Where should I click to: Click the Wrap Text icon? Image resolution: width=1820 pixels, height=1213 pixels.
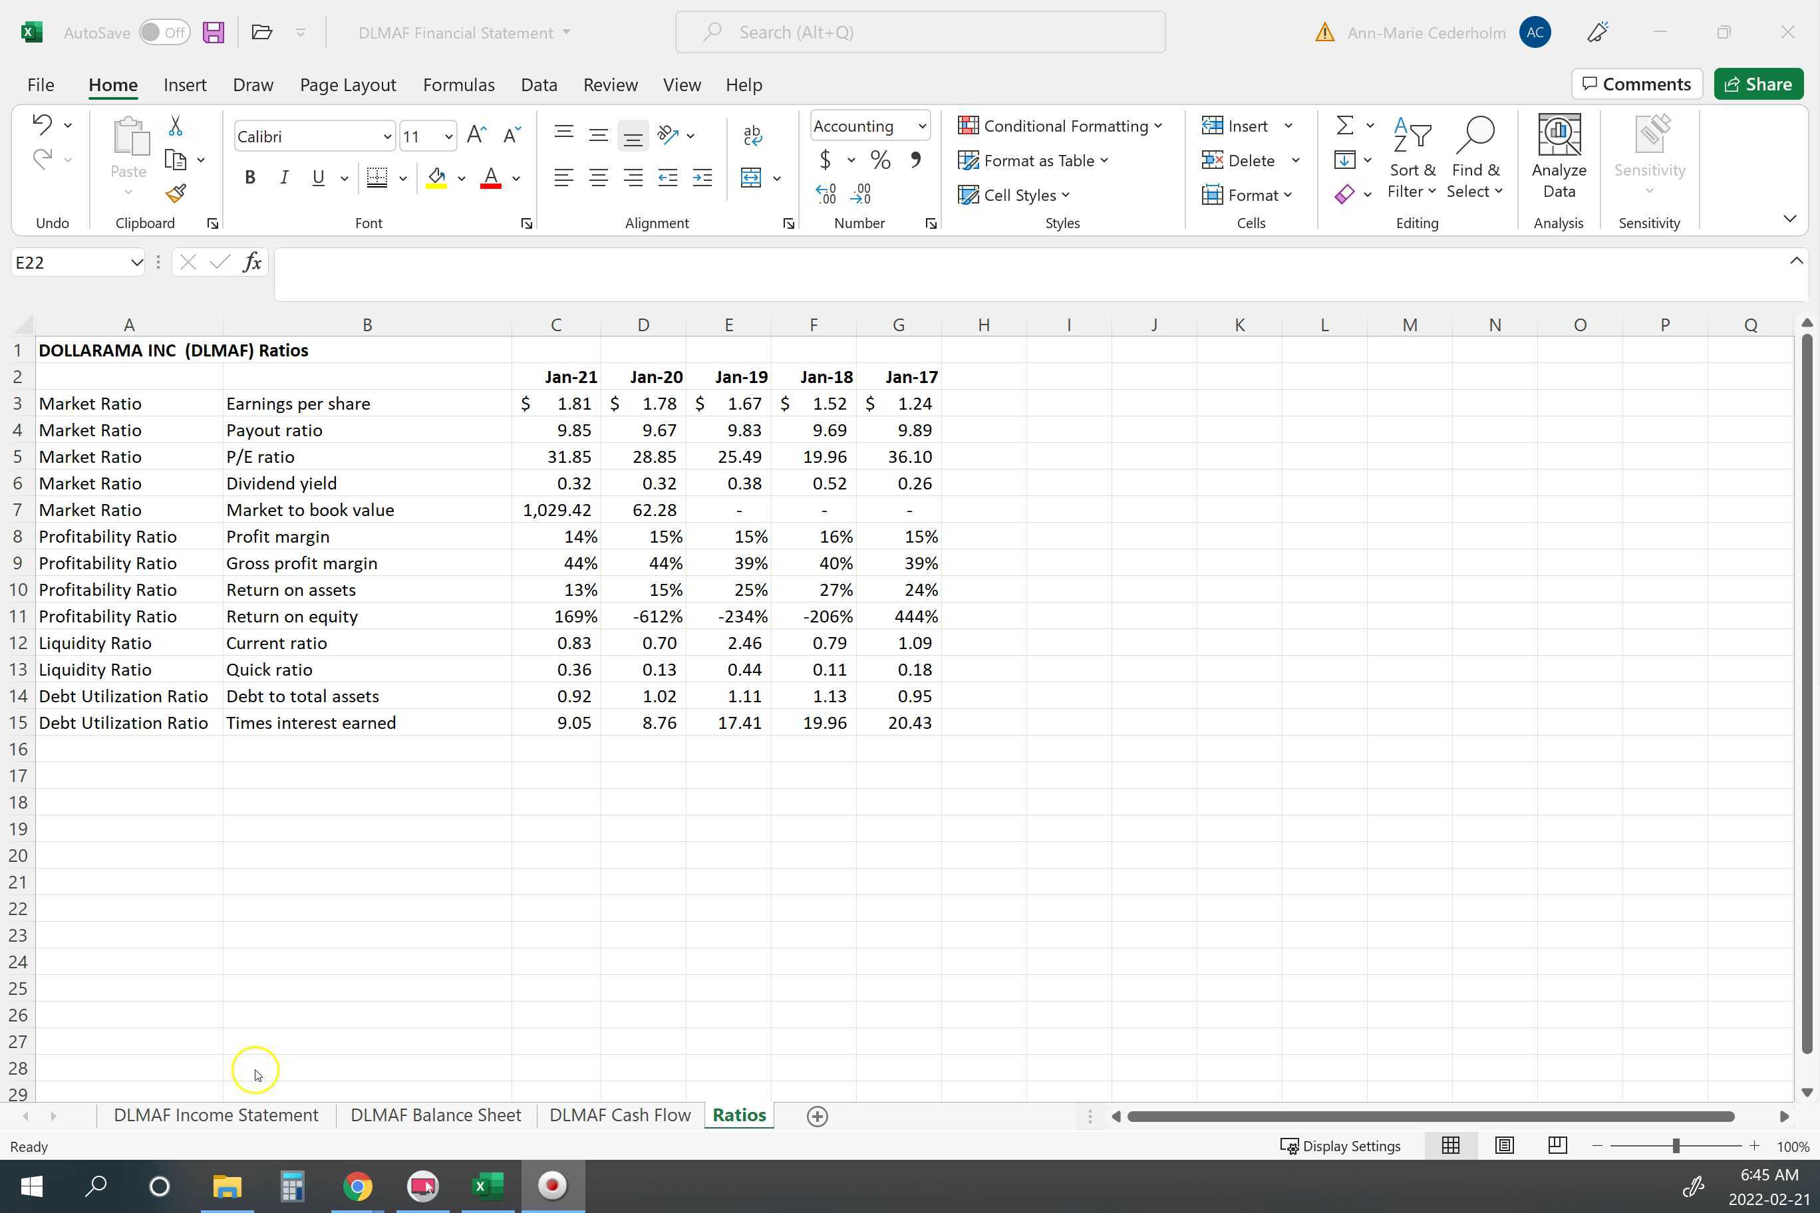(752, 136)
